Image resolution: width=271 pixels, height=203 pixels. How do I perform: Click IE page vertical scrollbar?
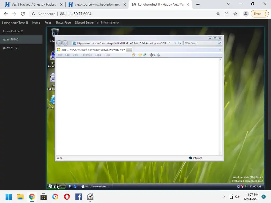220,106
